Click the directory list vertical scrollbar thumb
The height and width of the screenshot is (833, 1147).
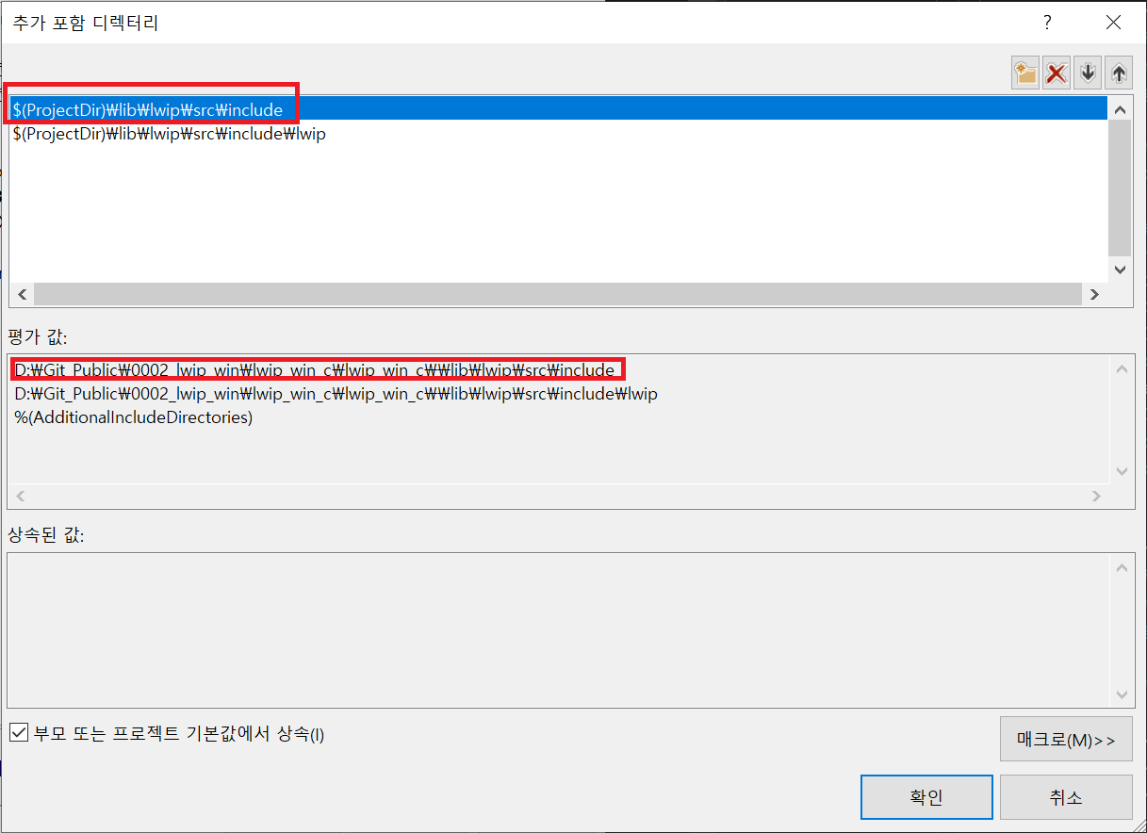[1120, 188]
